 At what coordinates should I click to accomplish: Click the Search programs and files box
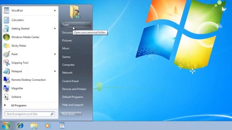[30, 114]
